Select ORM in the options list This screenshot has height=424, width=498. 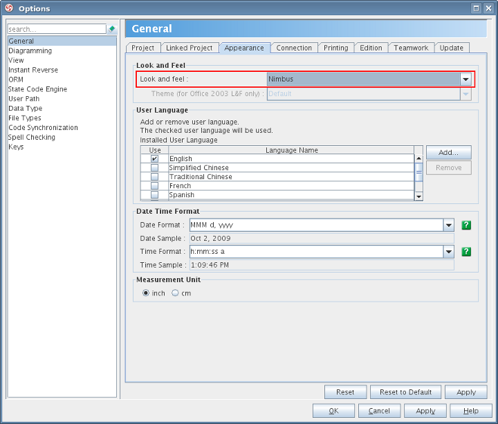62,80
